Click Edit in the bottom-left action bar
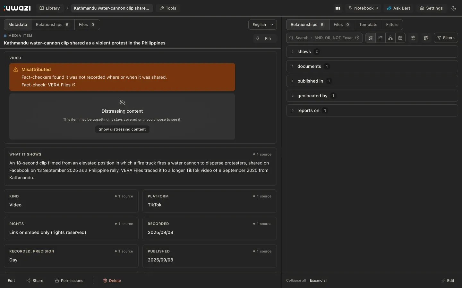Screen dimensions: 462x288 pos(11,281)
